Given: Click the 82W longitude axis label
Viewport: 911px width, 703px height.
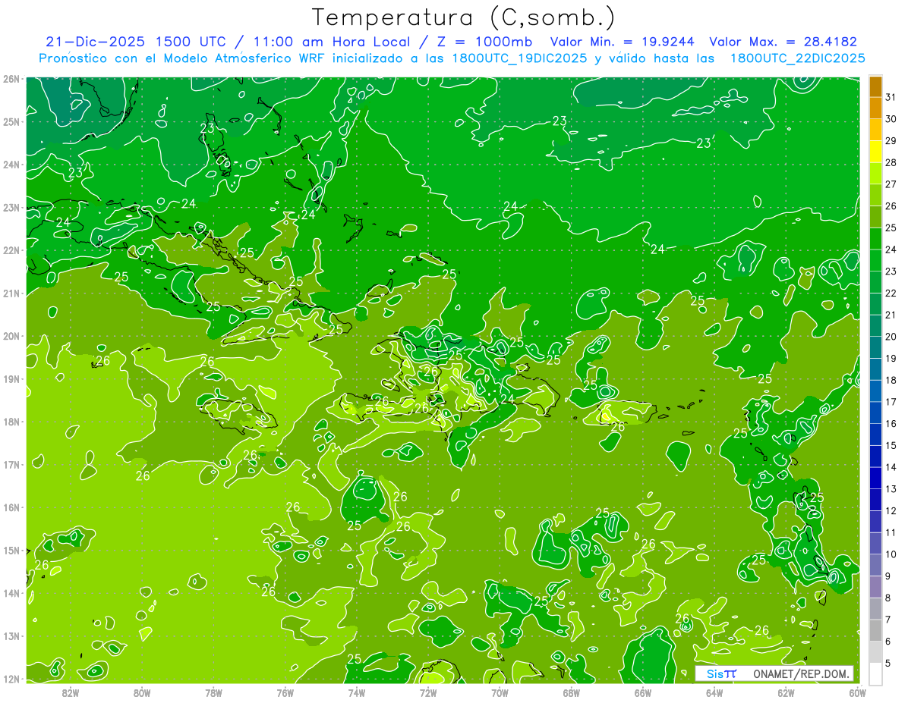Looking at the screenshot, I should coord(71,693).
